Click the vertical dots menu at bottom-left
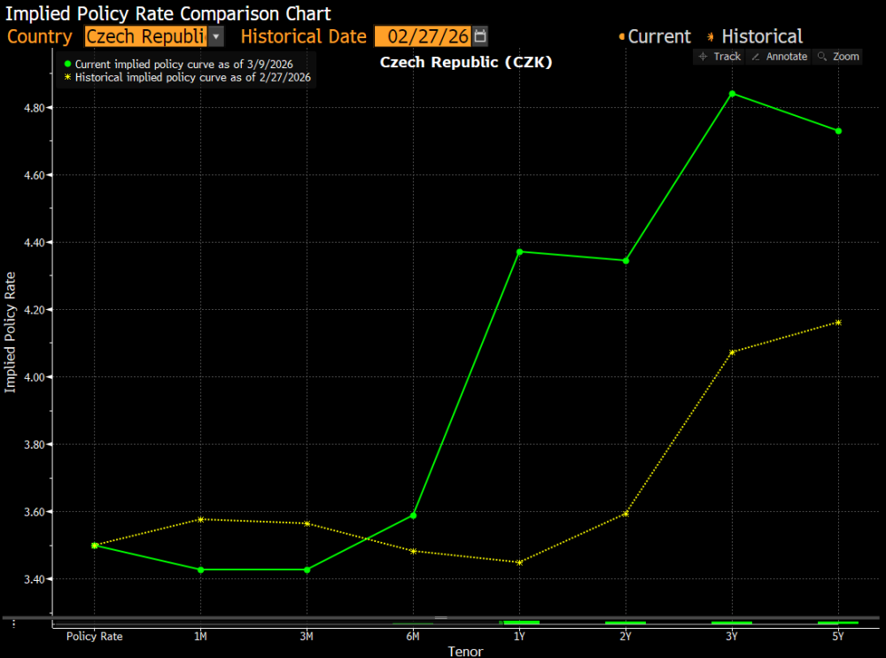Viewport: 886px width, 658px height. (13, 624)
